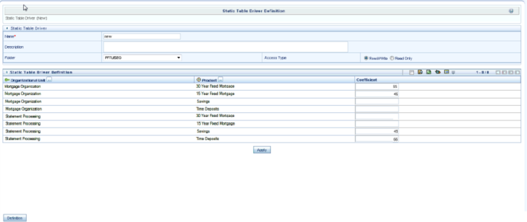Go to next page of table

coord(511,72)
